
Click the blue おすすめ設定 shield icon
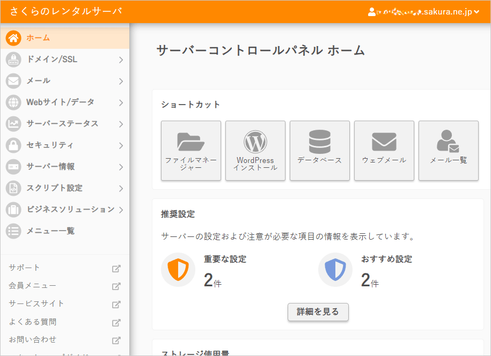pos(335,270)
